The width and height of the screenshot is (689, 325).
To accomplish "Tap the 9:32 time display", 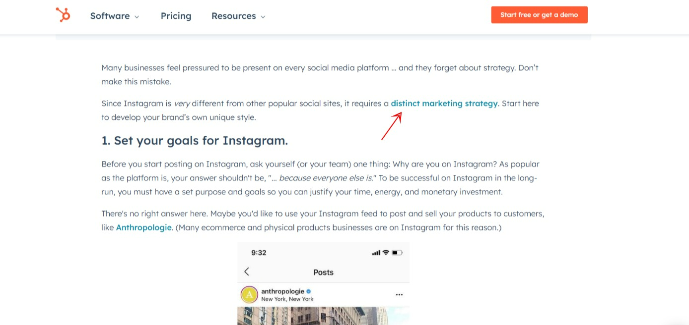I will 259,252.
